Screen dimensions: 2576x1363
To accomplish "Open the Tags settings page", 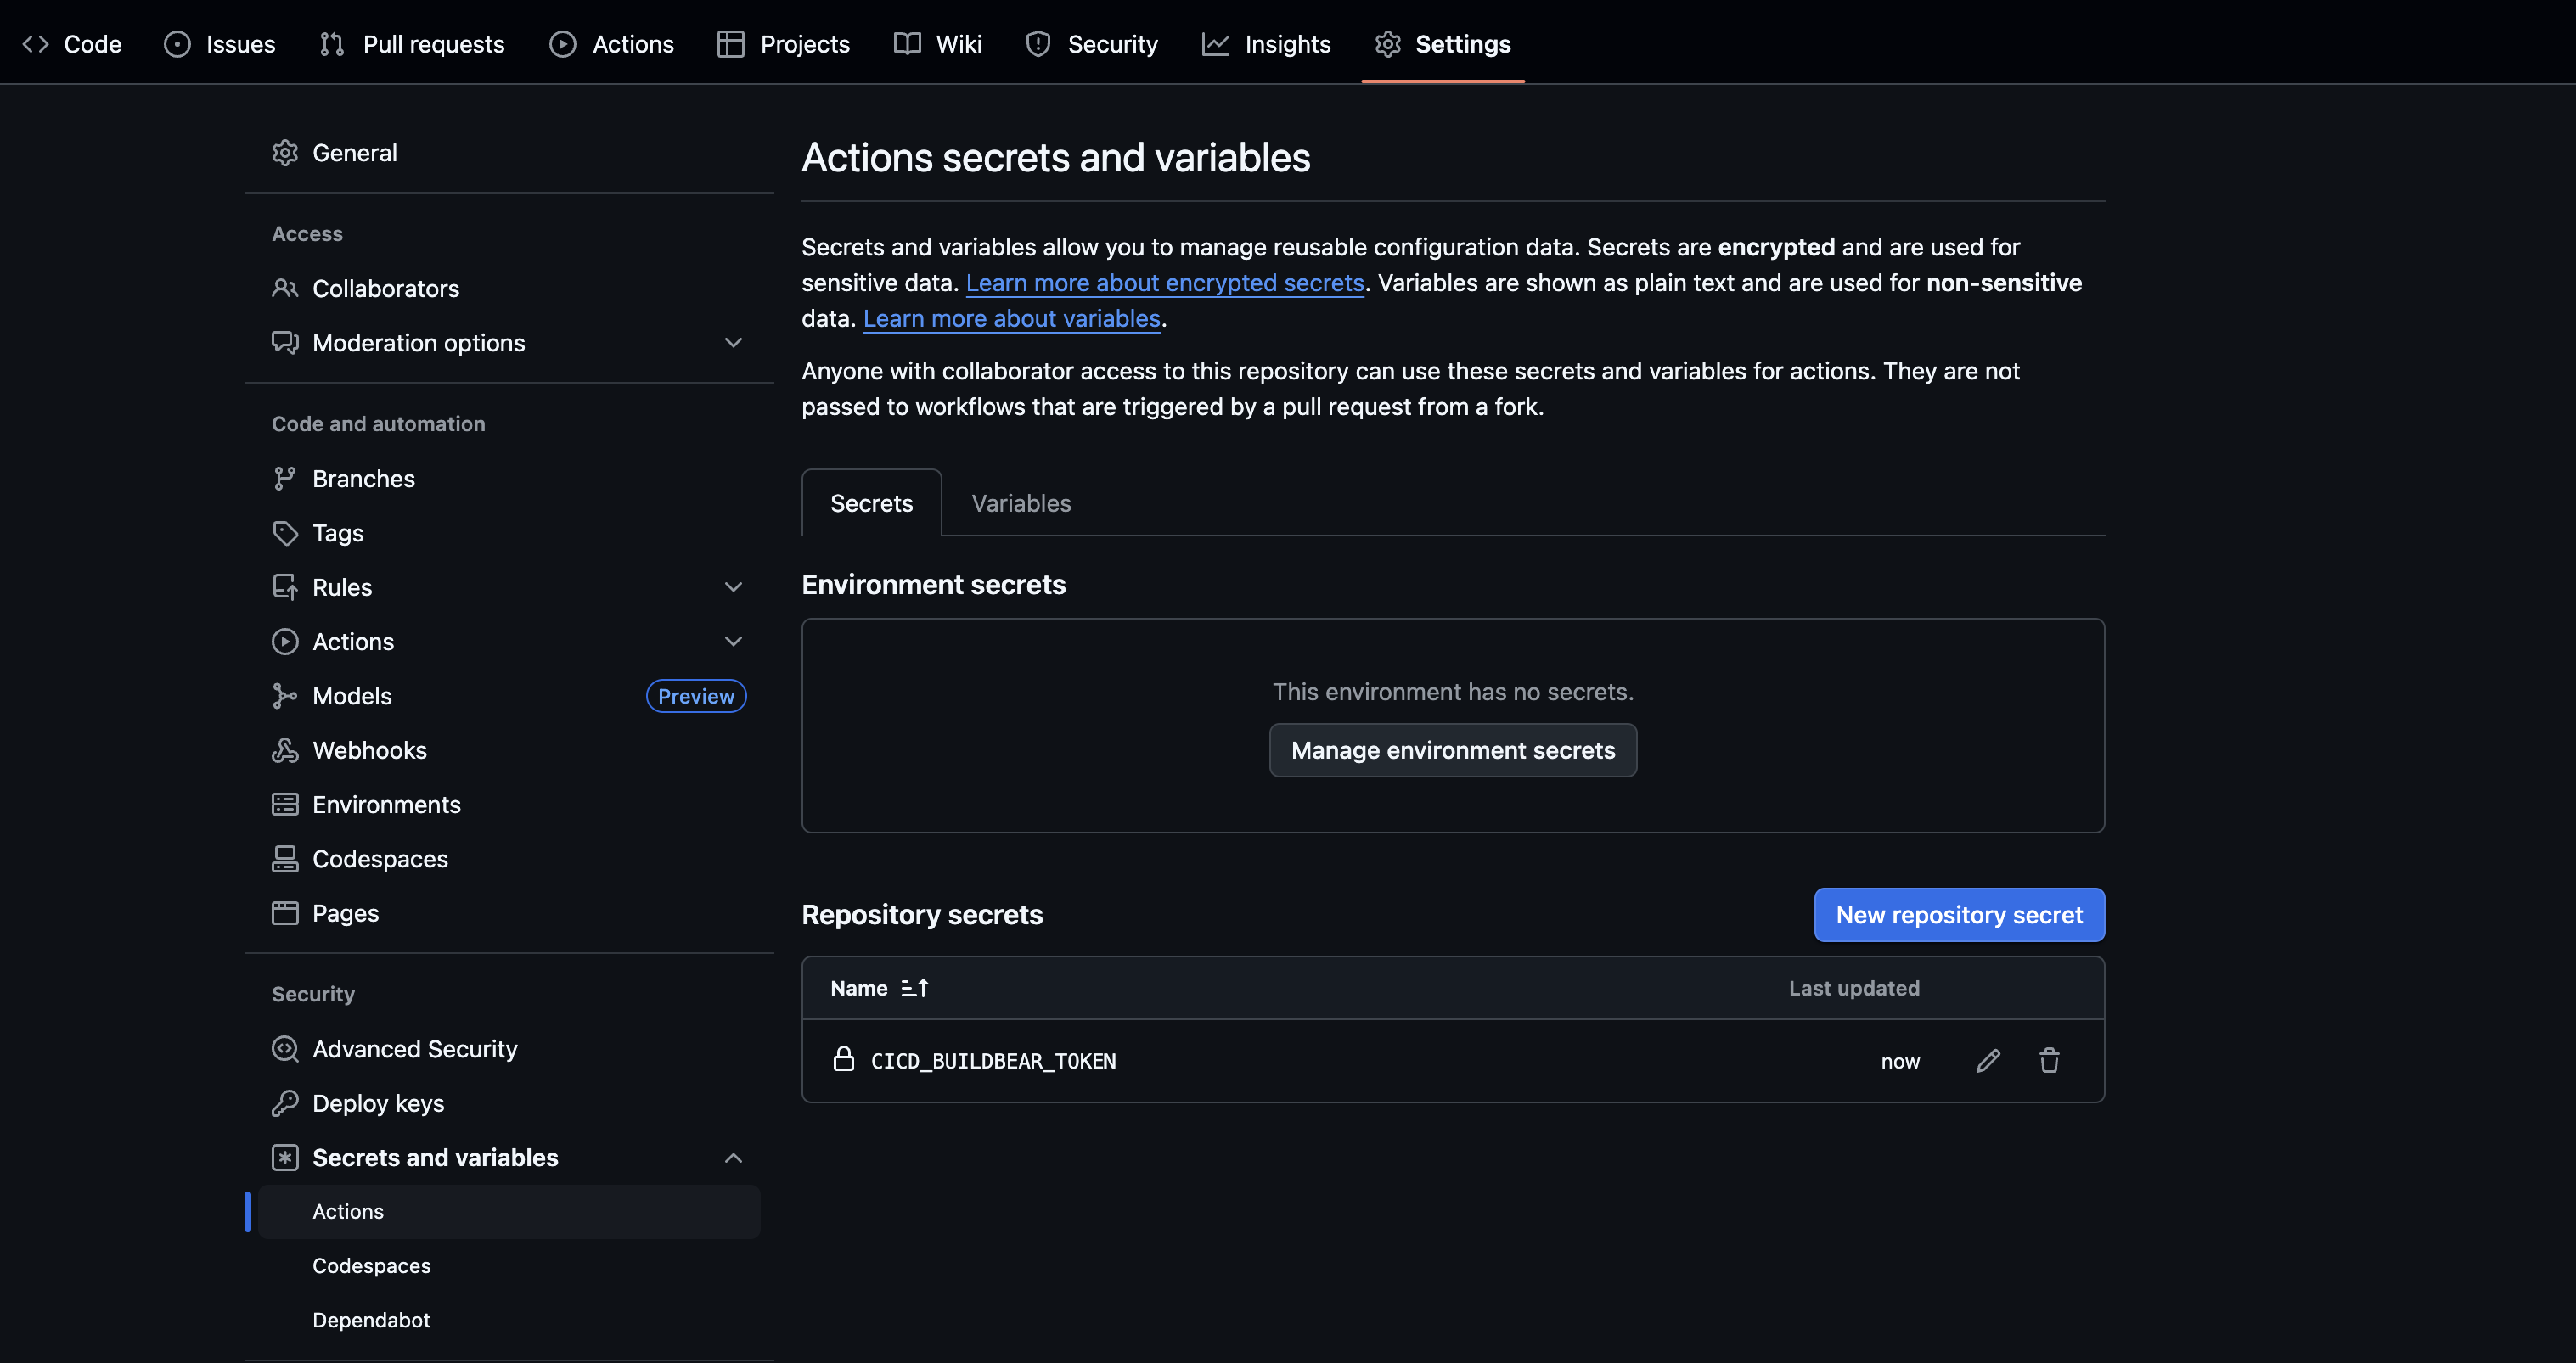I will 337,533.
